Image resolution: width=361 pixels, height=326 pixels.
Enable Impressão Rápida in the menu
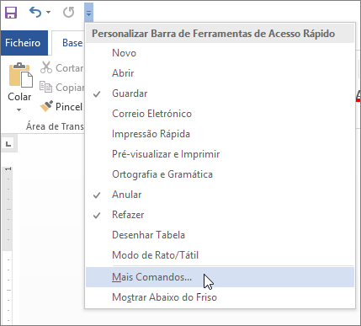pyautogui.click(x=220, y=134)
